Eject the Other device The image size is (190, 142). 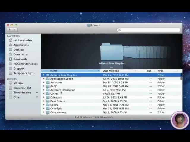[37, 97]
